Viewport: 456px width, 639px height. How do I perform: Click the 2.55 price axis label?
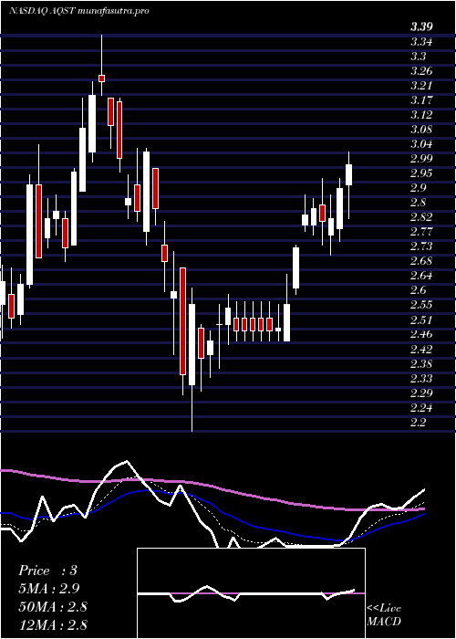click(421, 305)
